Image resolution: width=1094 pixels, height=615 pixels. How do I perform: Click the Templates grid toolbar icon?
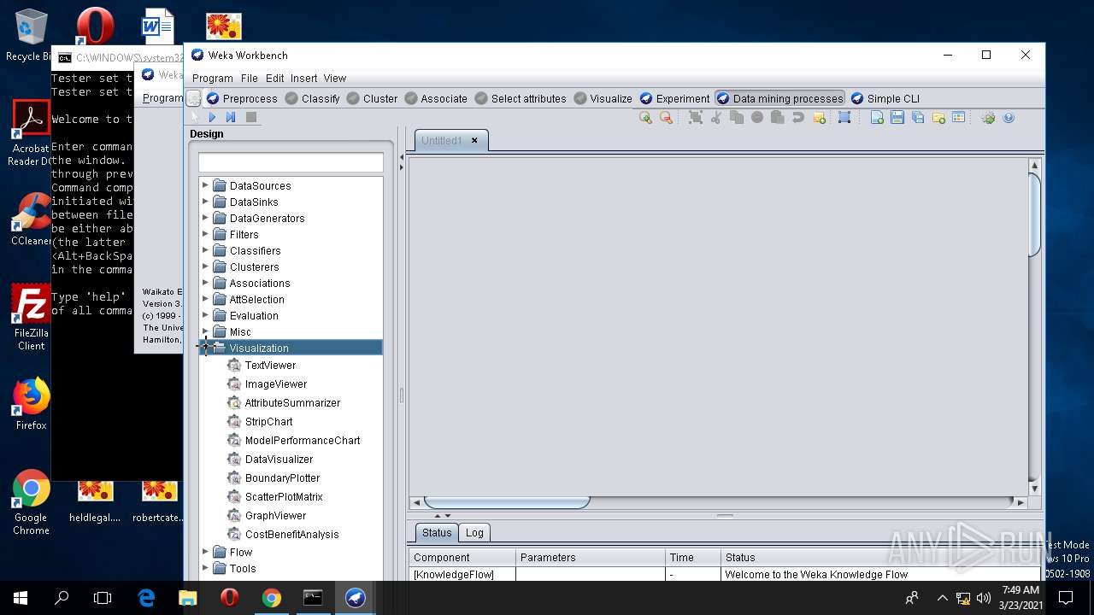pyautogui.click(x=958, y=118)
